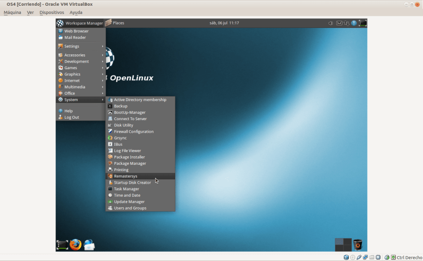Click VirtualBox hard disk status icon
The width and height of the screenshot is (423, 261).
click(x=346, y=258)
